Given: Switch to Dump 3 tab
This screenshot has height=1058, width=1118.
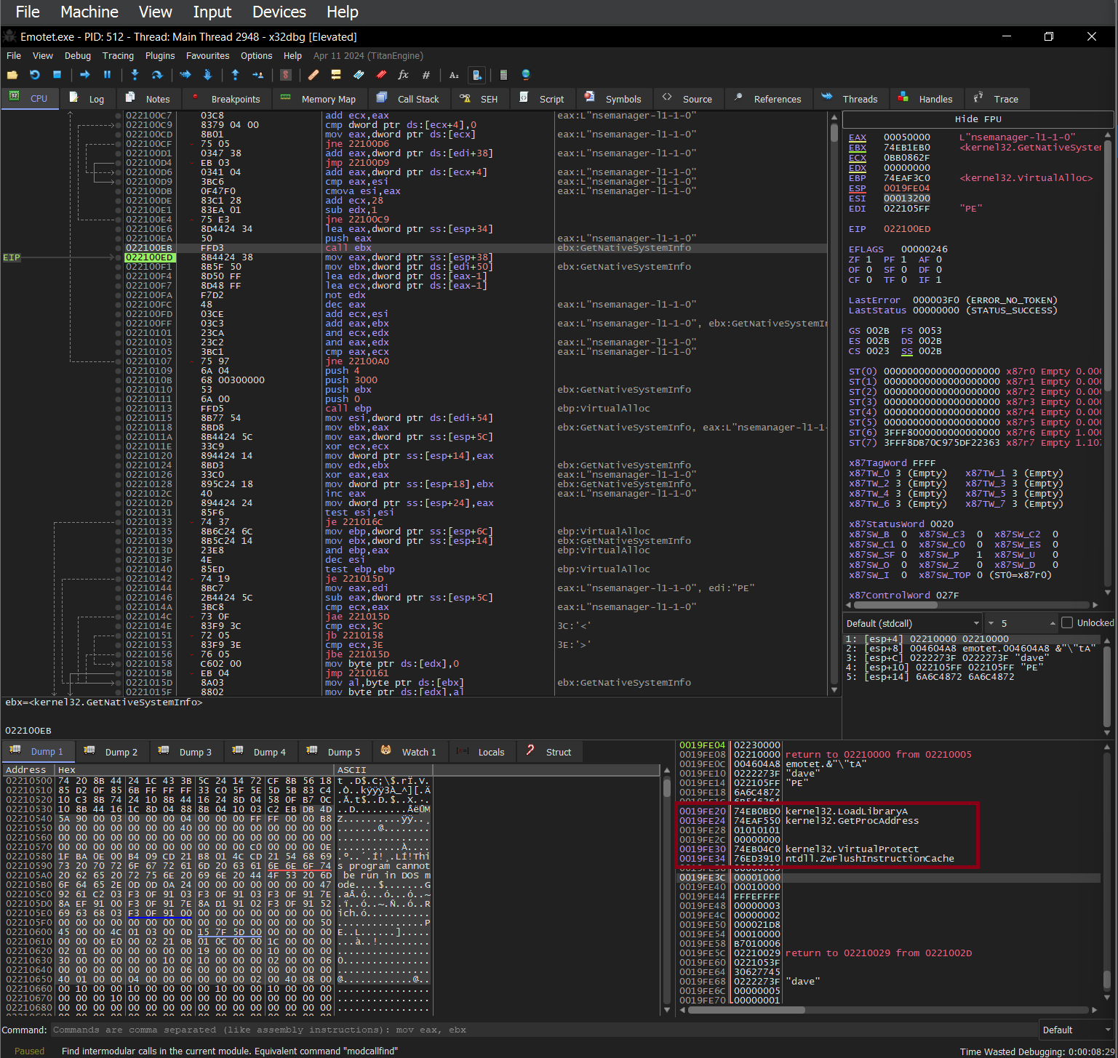Looking at the screenshot, I should pyautogui.click(x=186, y=752).
